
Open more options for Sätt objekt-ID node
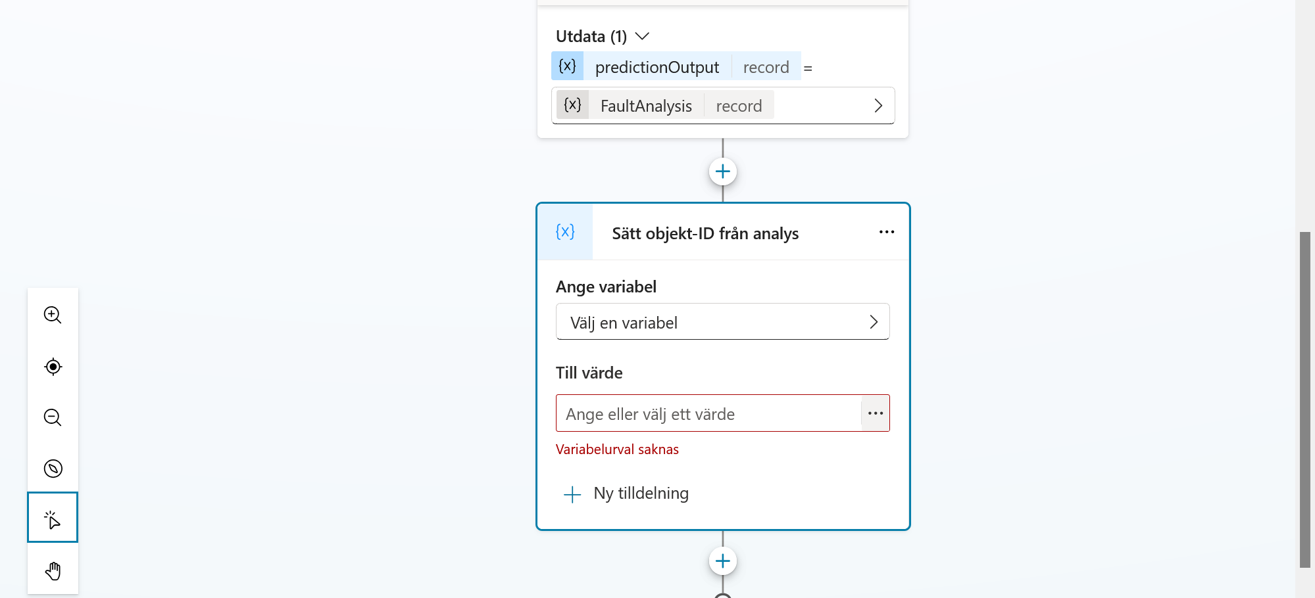point(887,232)
